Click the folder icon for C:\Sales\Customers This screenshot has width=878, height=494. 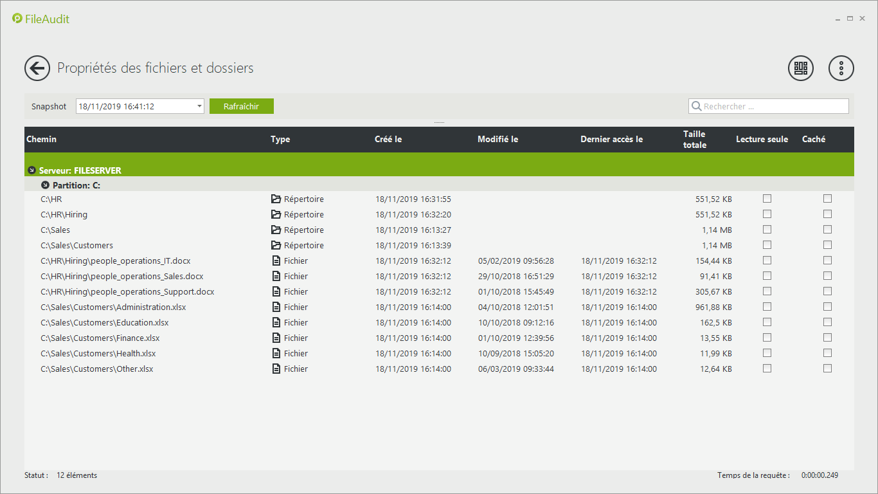[276, 246]
